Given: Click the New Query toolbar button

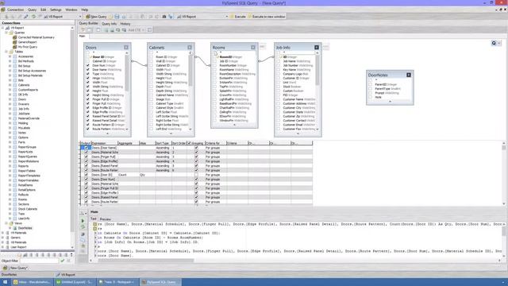Looking at the screenshot, I should coord(96,17).
